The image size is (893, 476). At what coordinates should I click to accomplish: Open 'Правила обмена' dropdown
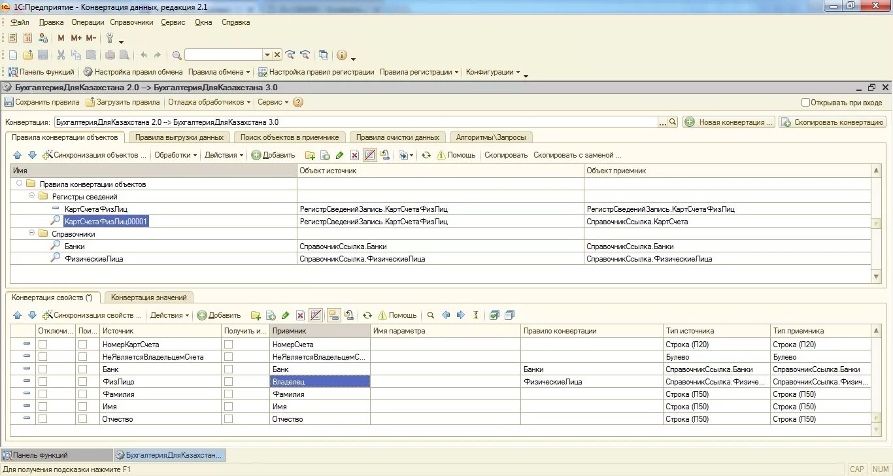pos(219,72)
